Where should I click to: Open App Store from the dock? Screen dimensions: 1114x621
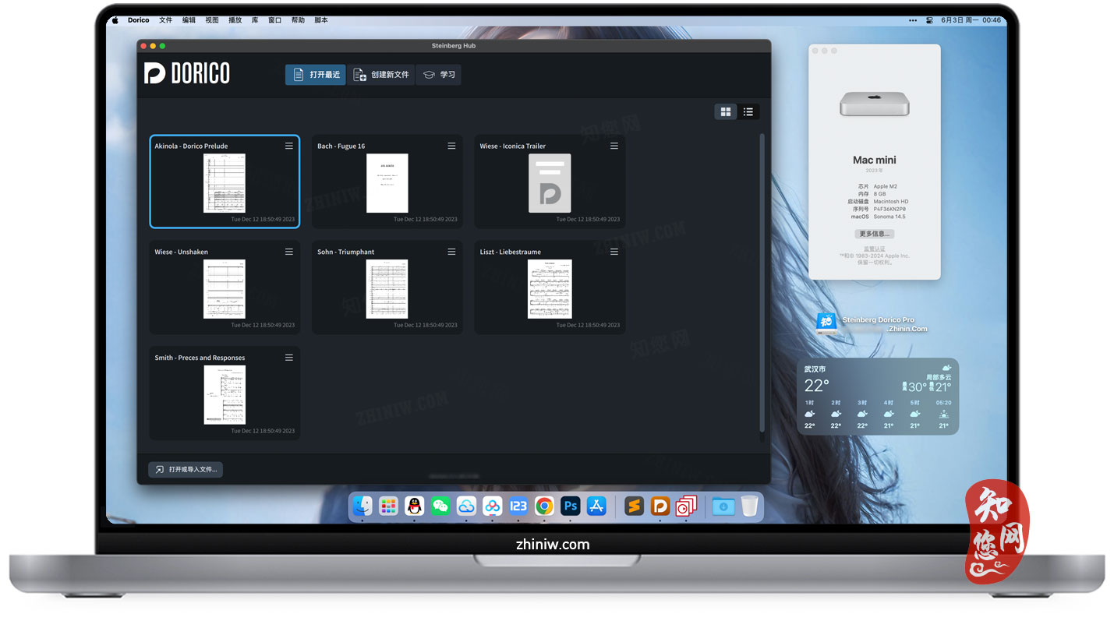(597, 506)
